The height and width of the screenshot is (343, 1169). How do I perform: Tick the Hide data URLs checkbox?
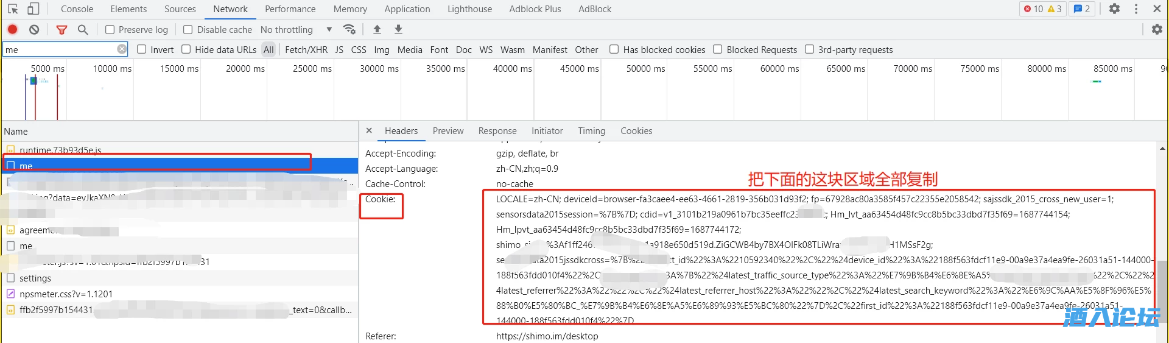pyautogui.click(x=186, y=49)
